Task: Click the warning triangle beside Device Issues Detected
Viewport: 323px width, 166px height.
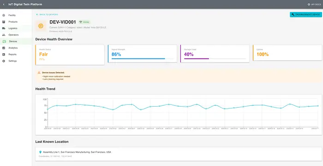Action: point(39,73)
